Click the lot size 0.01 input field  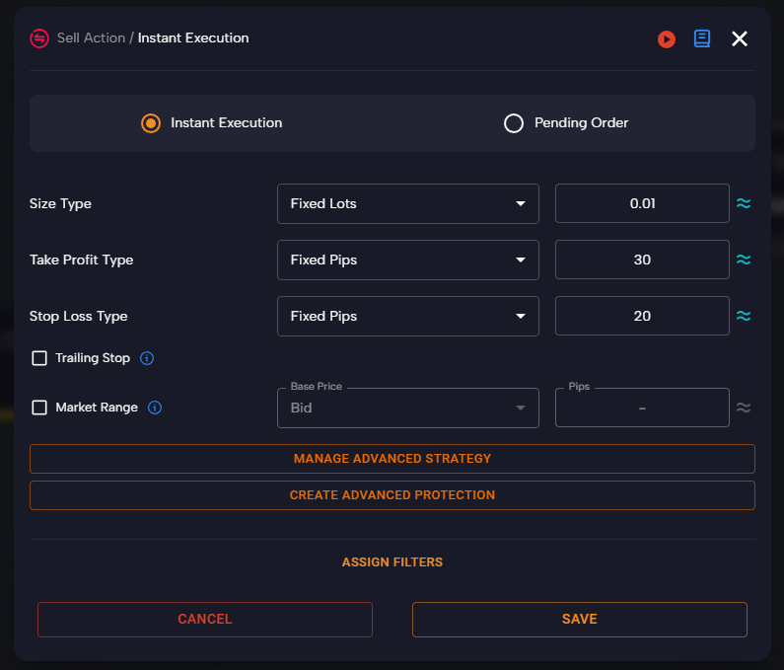(x=642, y=203)
